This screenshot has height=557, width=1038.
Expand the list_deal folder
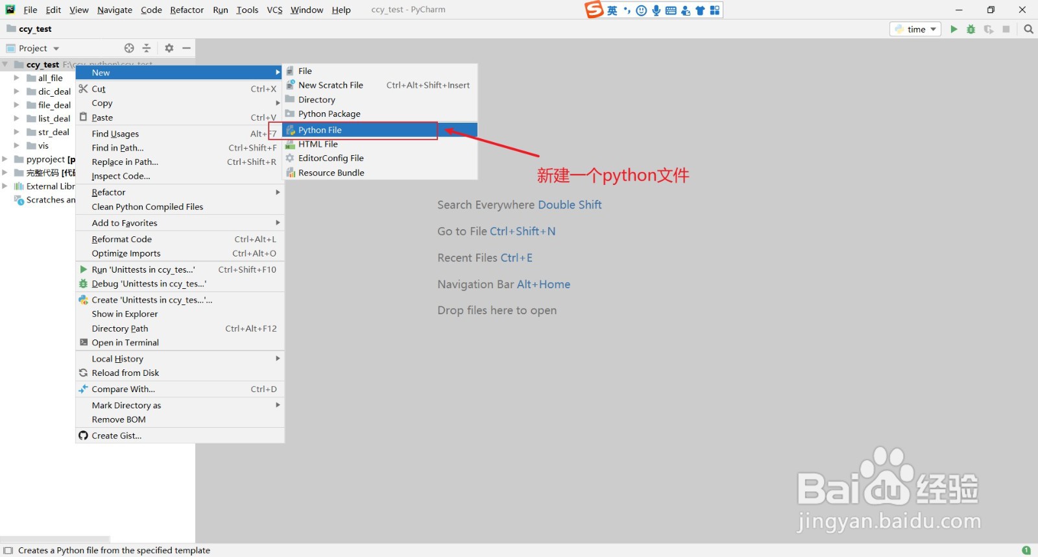click(17, 119)
